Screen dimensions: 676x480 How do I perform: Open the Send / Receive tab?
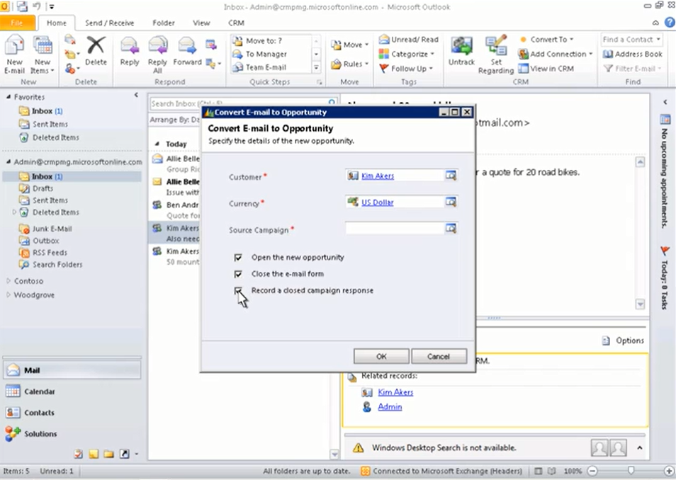[x=110, y=23]
